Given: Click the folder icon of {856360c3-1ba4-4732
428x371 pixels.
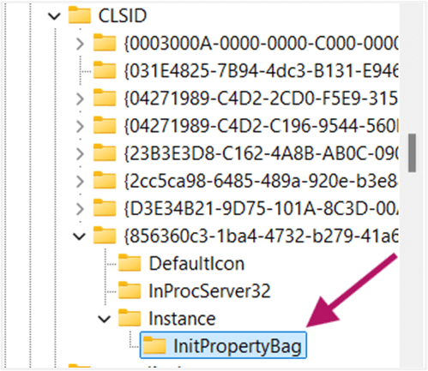Looking at the screenshot, I should click(105, 236).
